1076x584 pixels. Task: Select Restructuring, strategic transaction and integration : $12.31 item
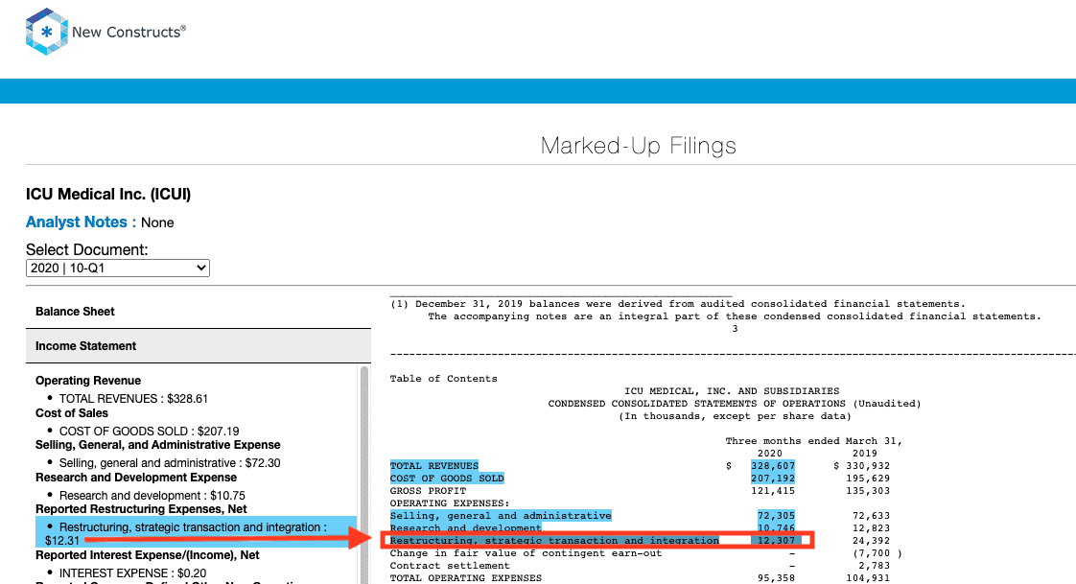pos(196,533)
